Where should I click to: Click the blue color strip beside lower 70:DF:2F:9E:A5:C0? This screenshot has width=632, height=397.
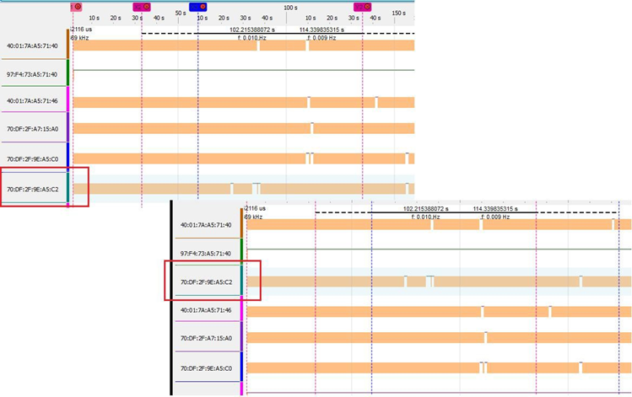[241, 367]
